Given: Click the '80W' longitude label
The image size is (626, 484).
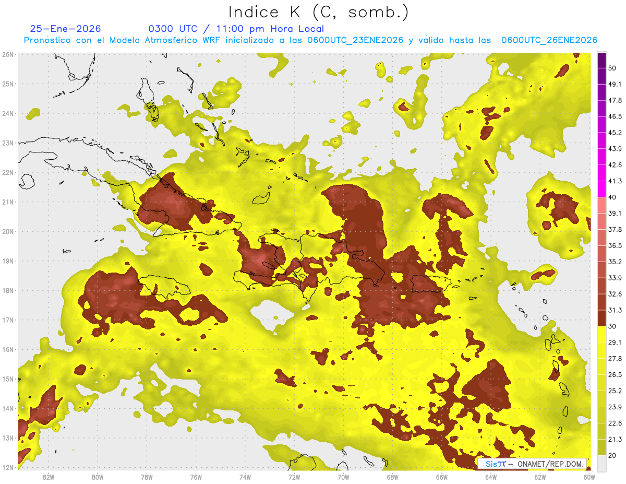Looking at the screenshot, I should (x=97, y=477).
